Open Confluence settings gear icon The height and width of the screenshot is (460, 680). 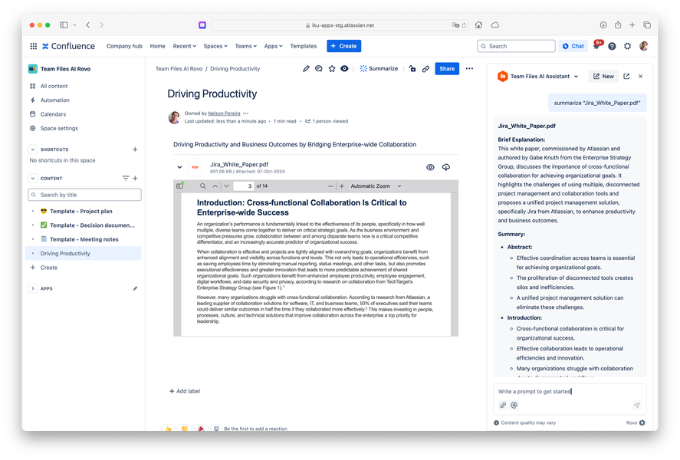[x=628, y=46]
